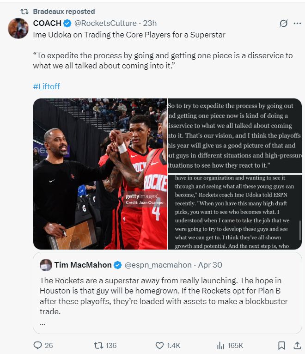The image size is (305, 354).
Task: Bookmark this post
Action: [x=281, y=345]
